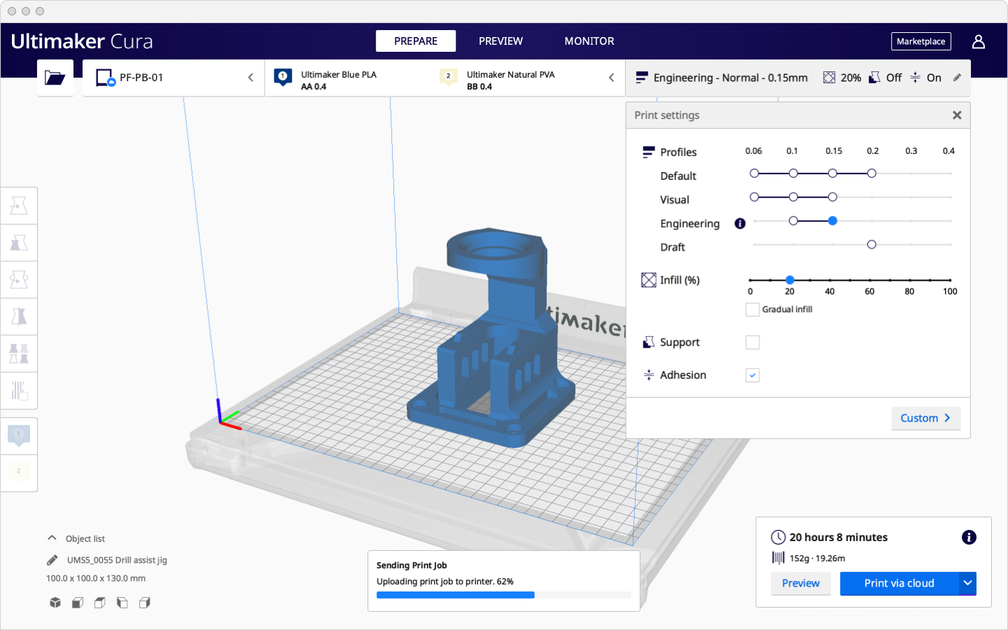Click Print via cloud button
This screenshot has width=1008, height=630.
click(x=899, y=583)
